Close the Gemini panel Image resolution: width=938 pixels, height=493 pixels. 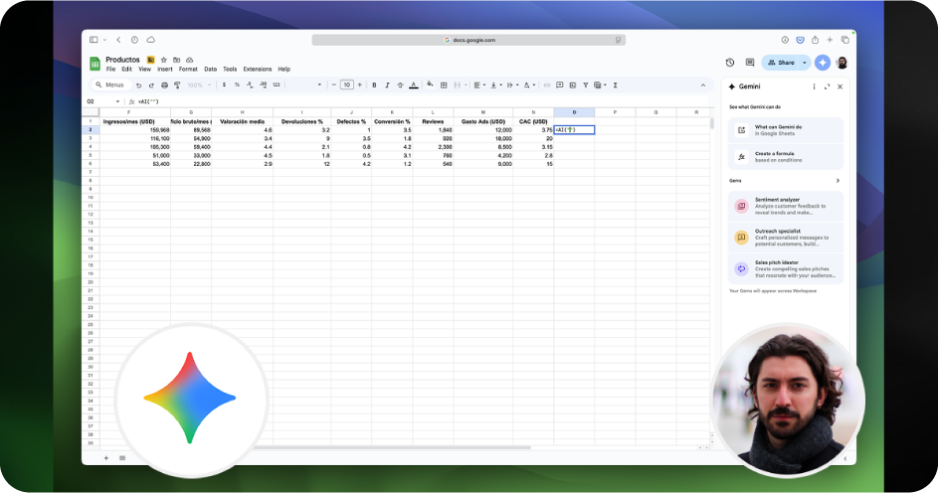coord(840,86)
